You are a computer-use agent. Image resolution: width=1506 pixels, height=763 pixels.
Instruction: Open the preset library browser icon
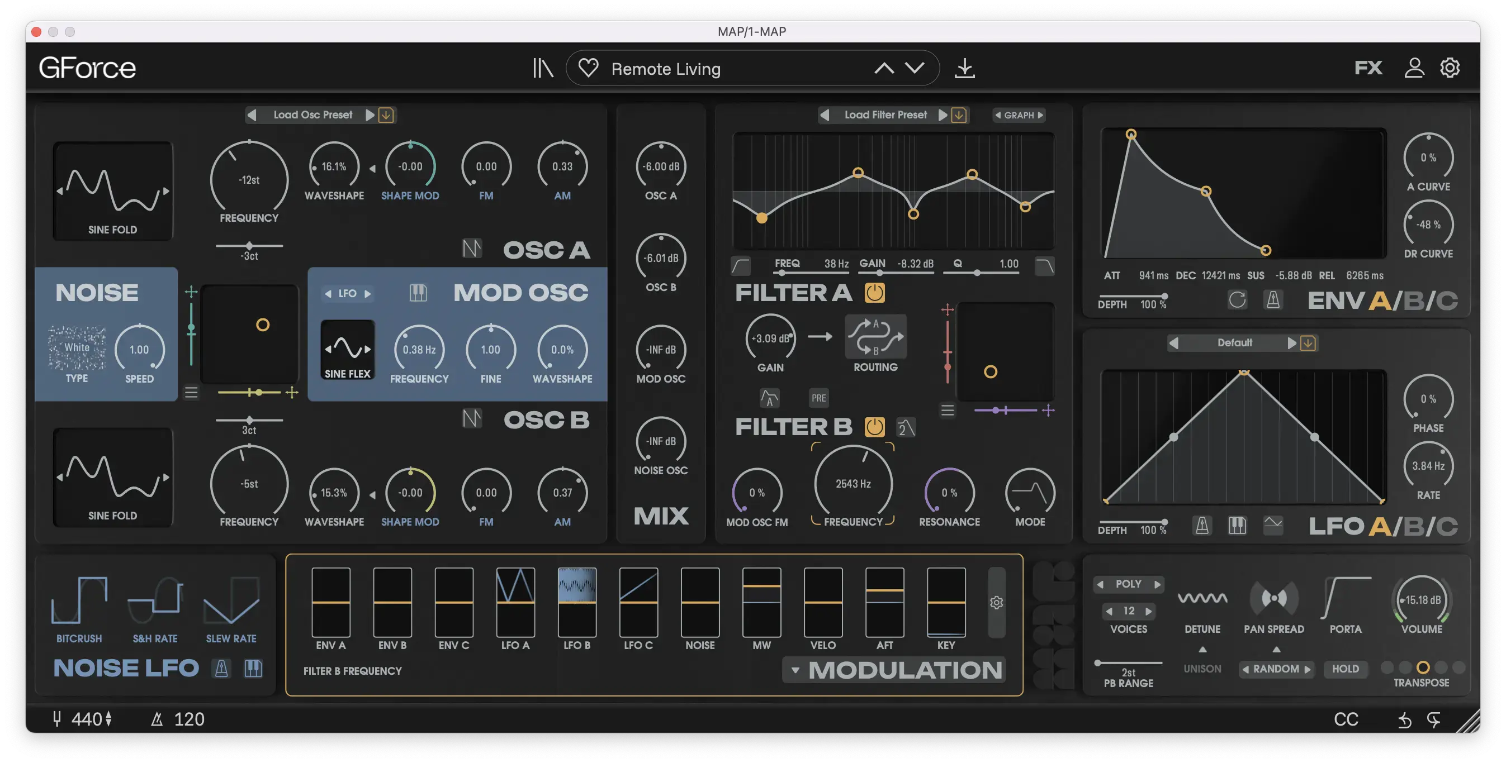[x=543, y=68]
